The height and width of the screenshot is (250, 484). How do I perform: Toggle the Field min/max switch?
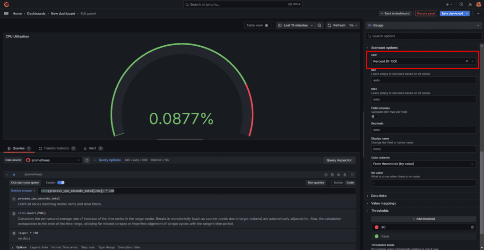point(375,117)
